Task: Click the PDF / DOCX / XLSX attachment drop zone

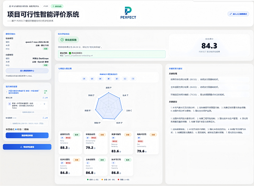Action: 27,123
